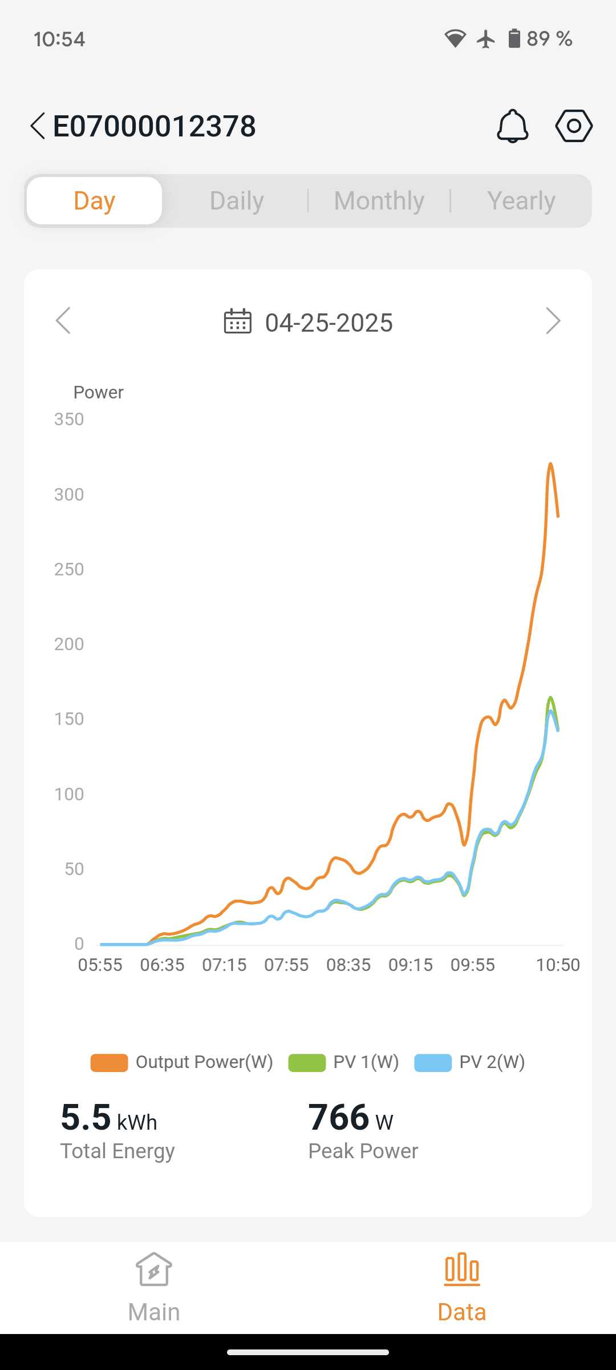Tap the back arrow beside the device ID

[x=38, y=126]
